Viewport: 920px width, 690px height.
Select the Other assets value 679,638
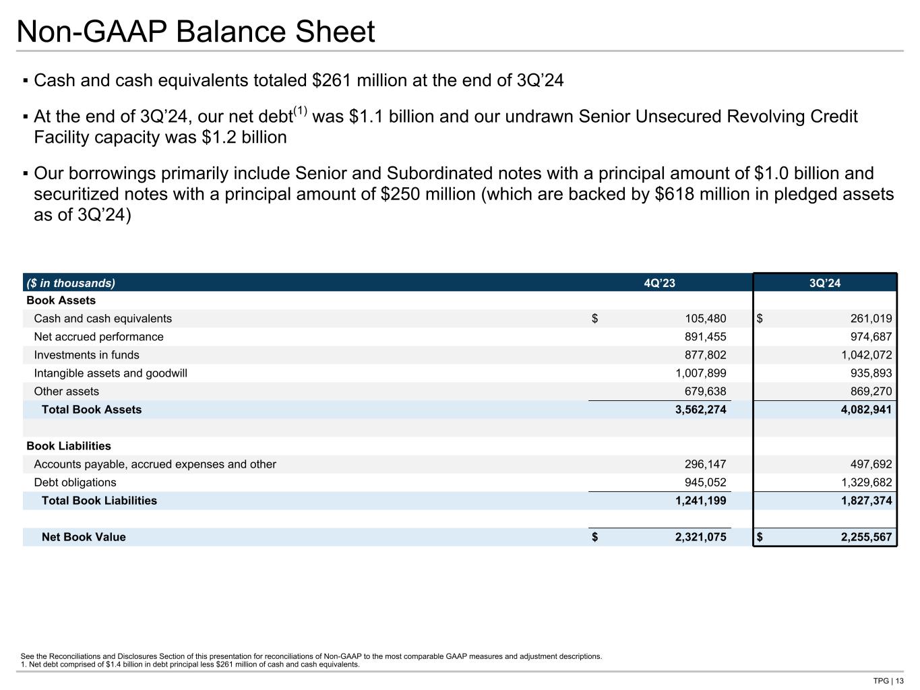701,391
